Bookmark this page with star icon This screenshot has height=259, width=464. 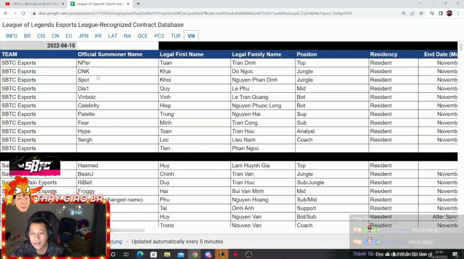421,13
